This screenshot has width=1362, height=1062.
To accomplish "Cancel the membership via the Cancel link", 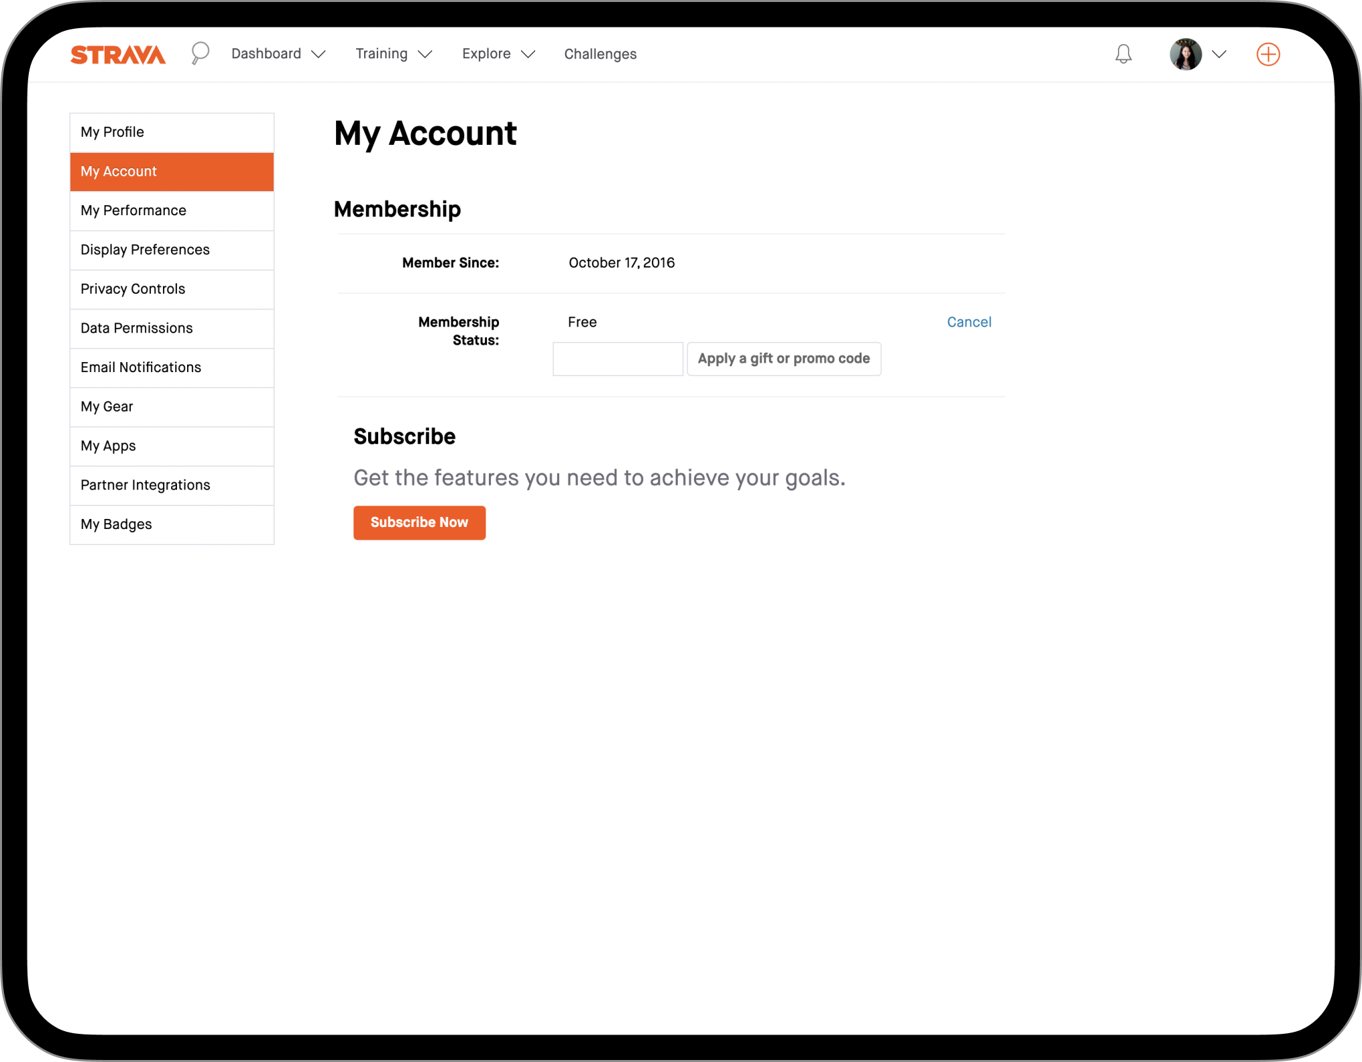I will click(969, 322).
